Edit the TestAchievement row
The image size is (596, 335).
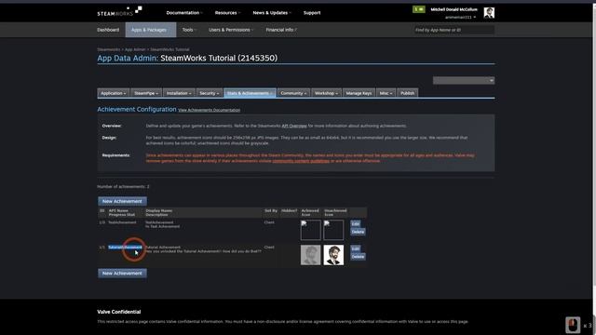(355, 223)
